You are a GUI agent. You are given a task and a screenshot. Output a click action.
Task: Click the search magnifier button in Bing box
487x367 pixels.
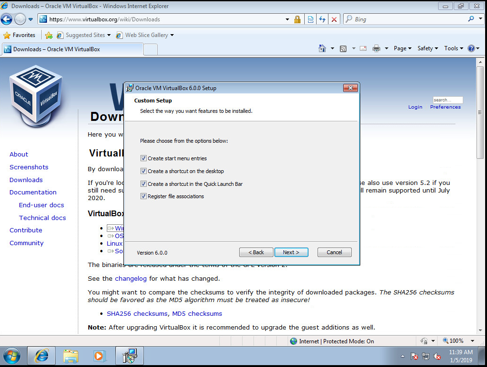pyautogui.click(x=471, y=19)
